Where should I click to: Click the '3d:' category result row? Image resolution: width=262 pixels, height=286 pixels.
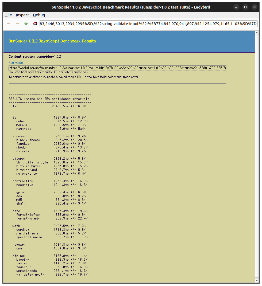point(49,117)
